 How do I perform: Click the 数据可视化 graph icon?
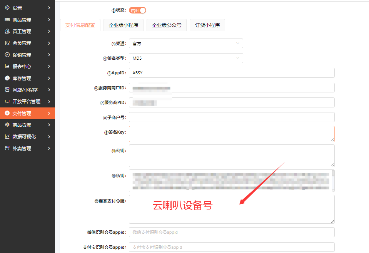coord(7,136)
